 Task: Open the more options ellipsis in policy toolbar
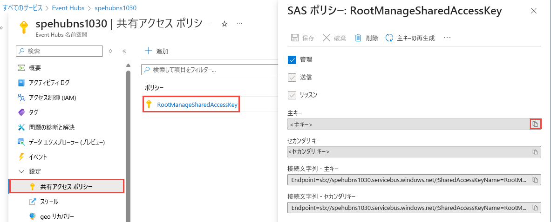click(x=447, y=38)
